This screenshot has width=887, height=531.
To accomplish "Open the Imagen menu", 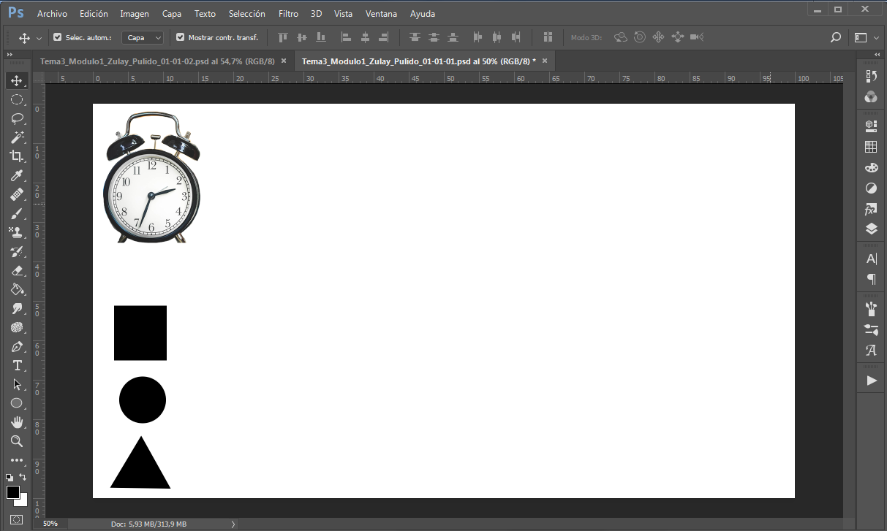I will point(135,14).
